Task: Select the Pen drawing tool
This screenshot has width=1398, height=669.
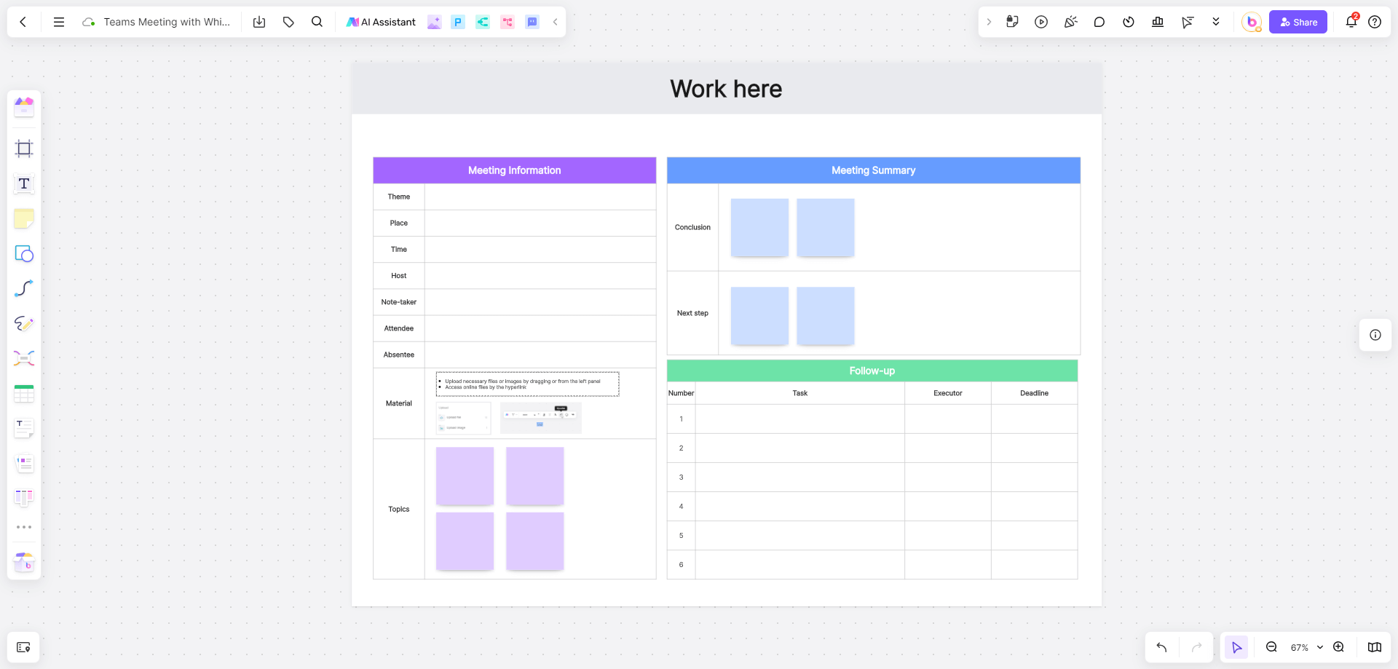Action: pyautogui.click(x=24, y=323)
